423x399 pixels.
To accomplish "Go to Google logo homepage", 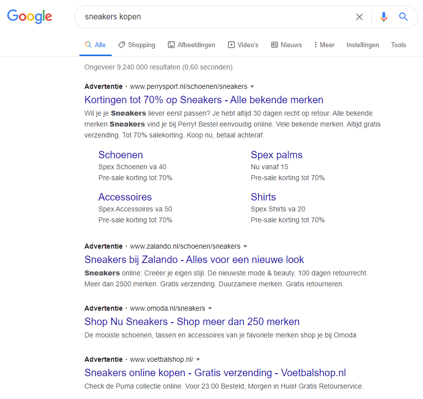I will point(29,16).
